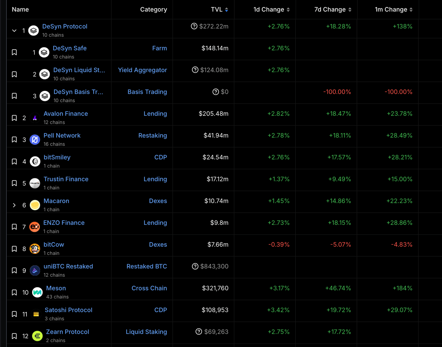The width and height of the screenshot is (442, 347).
Task: Bookmark Zearn Protocol
Action: [x=14, y=336]
